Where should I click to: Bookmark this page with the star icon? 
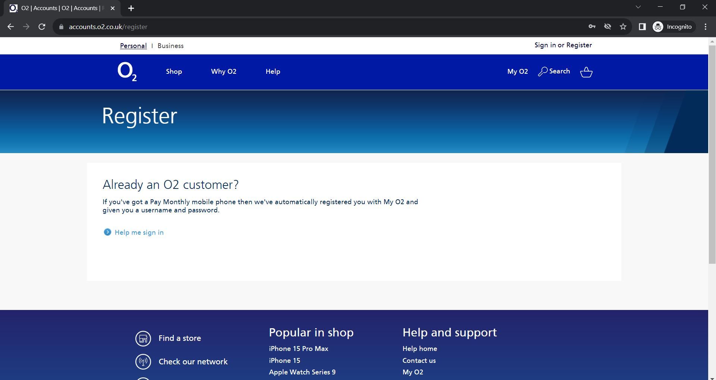(x=623, y=26)
